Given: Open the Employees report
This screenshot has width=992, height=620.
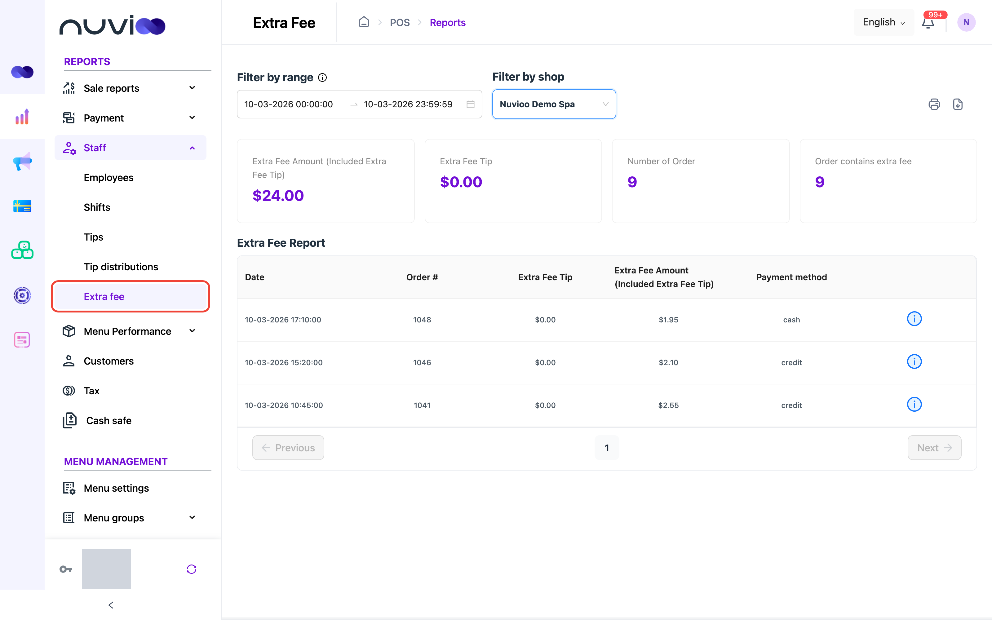Looking at the screenshot, I should (108, 178).
